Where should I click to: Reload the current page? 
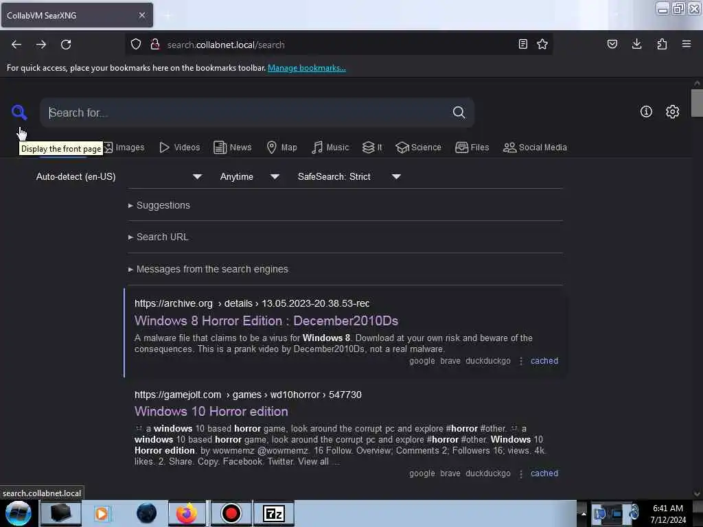[x=66, y=45]
